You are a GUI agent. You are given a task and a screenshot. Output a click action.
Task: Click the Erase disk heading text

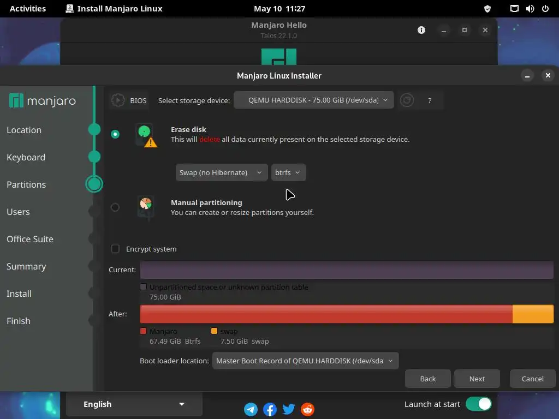click(x=188, y=130)
